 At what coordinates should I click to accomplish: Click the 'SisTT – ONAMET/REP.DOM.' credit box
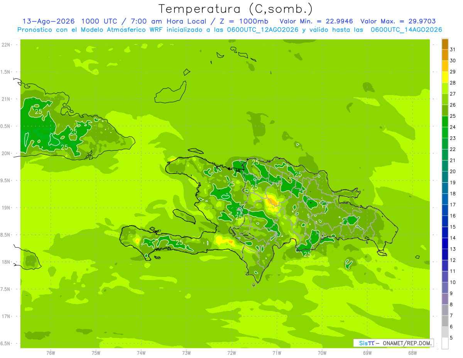(394, 343)
